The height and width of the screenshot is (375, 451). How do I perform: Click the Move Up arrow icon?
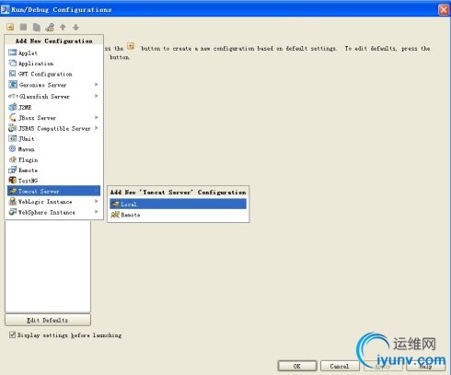click(x=63, y=28)
